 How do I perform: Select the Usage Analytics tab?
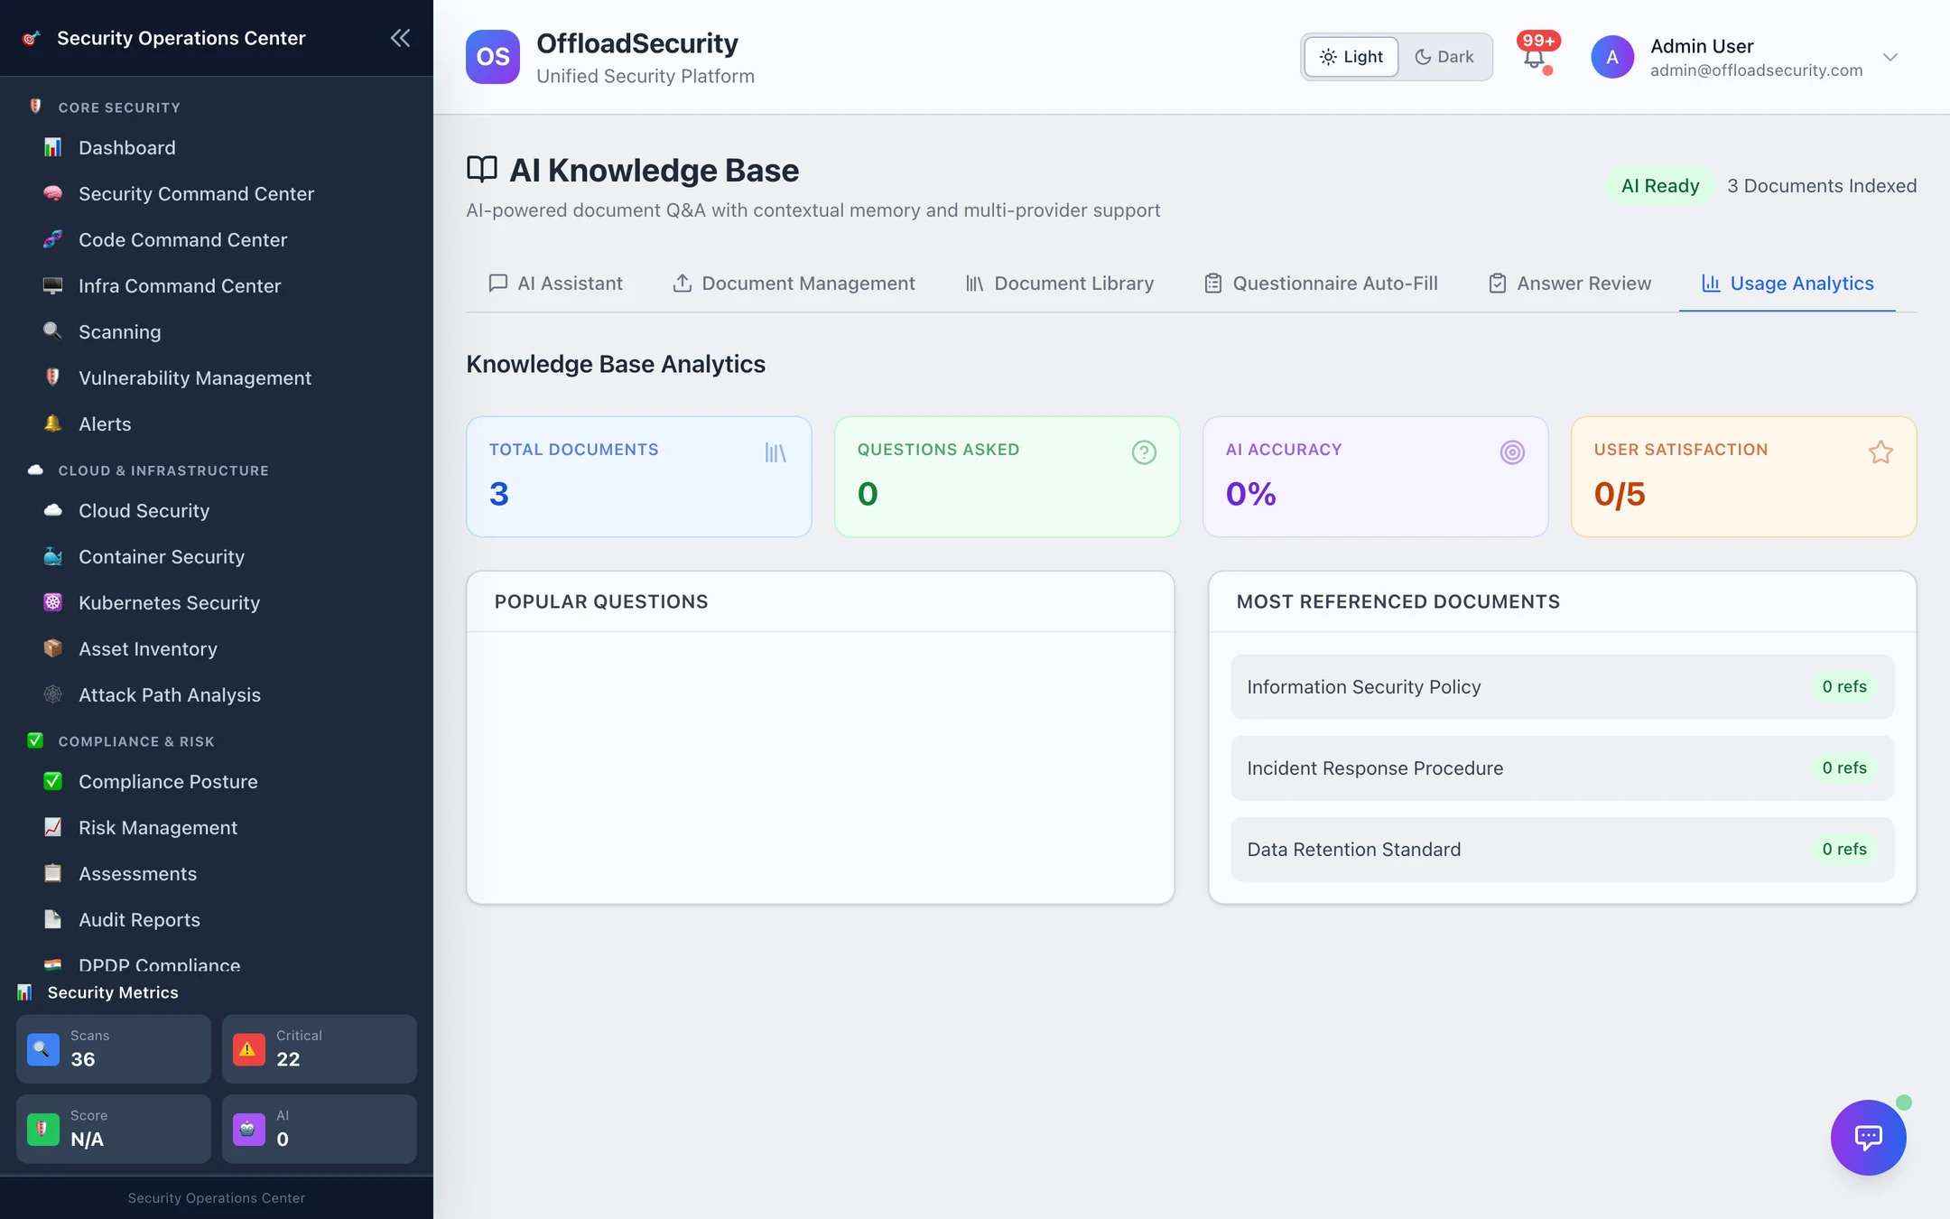[x=1787, y=284]
